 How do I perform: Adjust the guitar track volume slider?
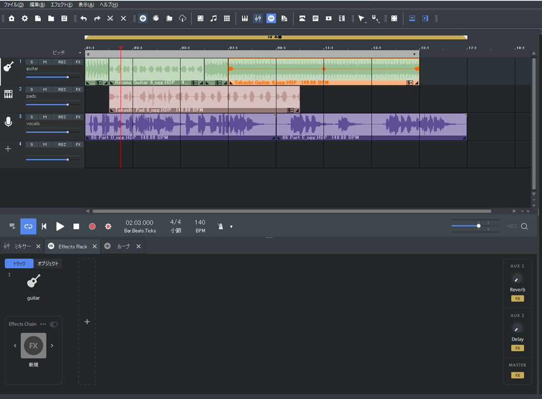click(x=68, y=77)
